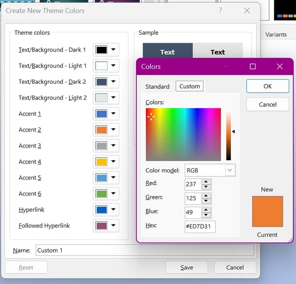Click the Green value field showing 125
Screen dimensions: 296x284
[193, 198]
